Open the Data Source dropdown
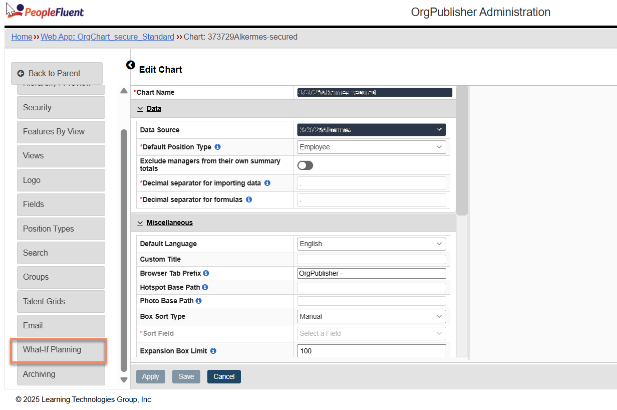Viewport: 617px width, 410px height. (372, 130)
